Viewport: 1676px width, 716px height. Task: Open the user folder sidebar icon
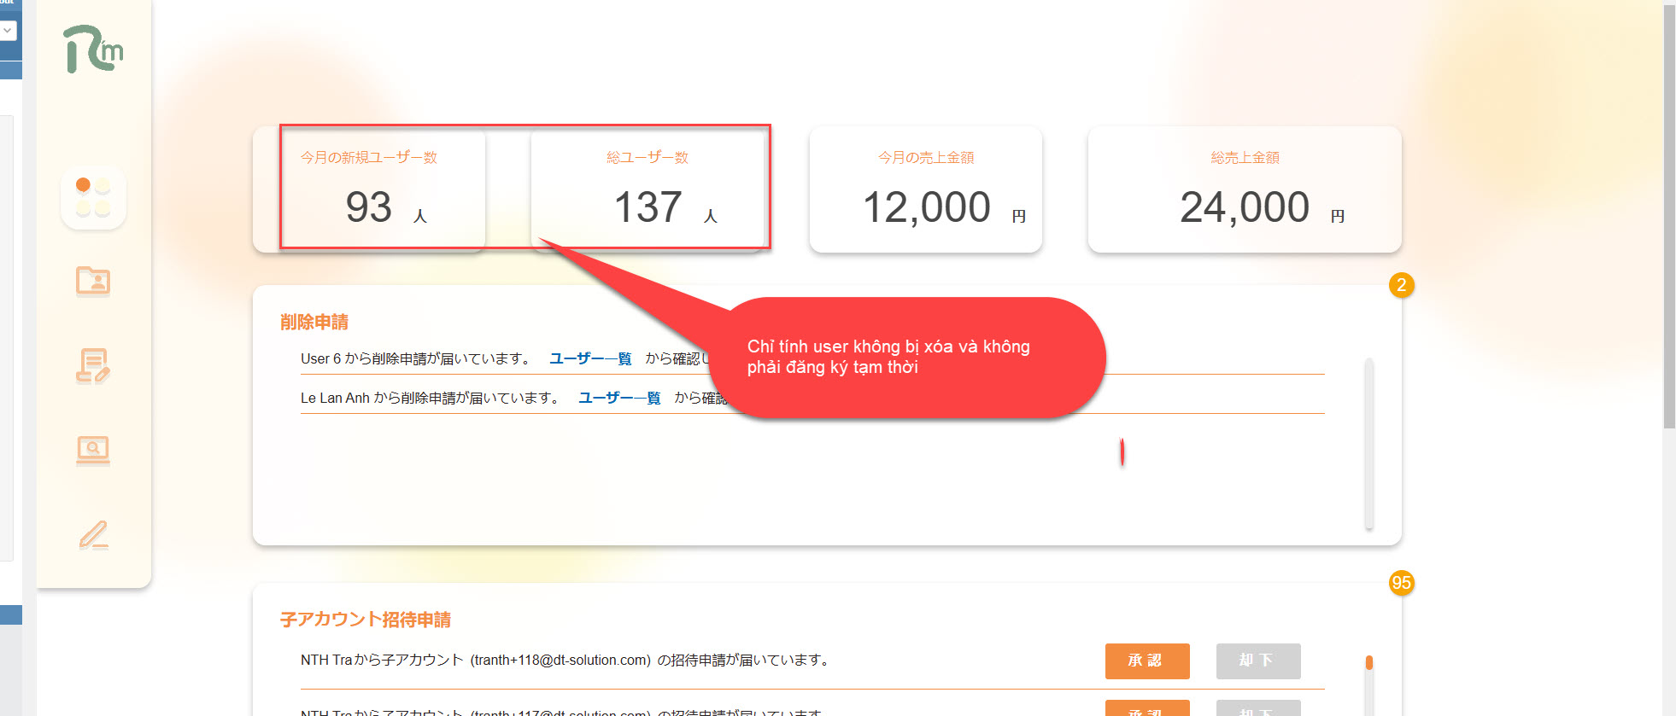tap(93, 281)
